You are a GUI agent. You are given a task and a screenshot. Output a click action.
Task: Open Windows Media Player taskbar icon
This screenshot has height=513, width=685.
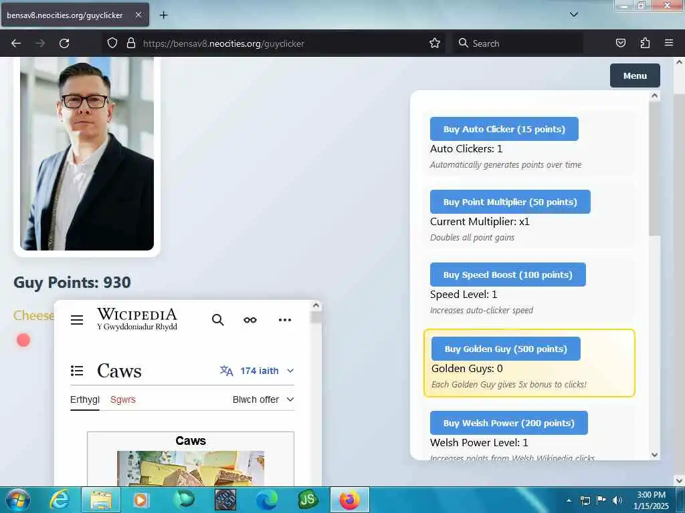tap(140, 500)
